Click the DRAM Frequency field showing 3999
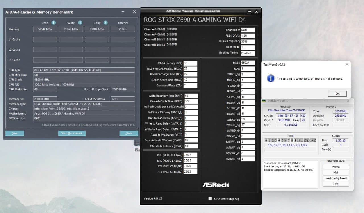364x213 pixels. click(248, 42)
